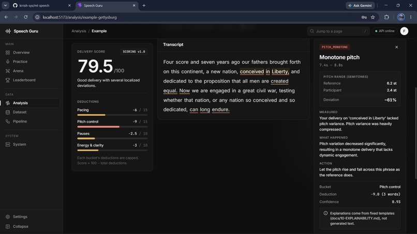The height and width of the screenshot is (234, 417).
Task: Select highlighted word 'conceived' in transcript
Action: (252, 71)
